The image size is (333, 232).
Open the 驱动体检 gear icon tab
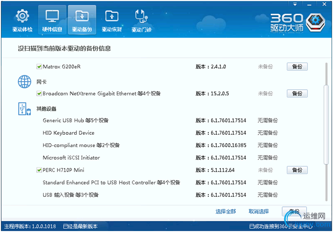[22, 20]
